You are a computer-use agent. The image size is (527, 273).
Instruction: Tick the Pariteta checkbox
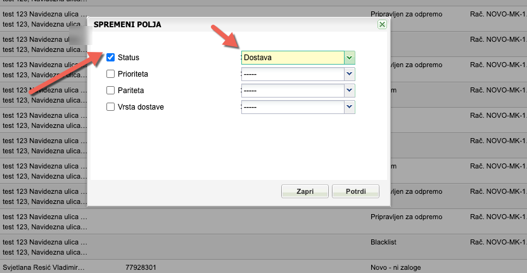pos(111,91)
